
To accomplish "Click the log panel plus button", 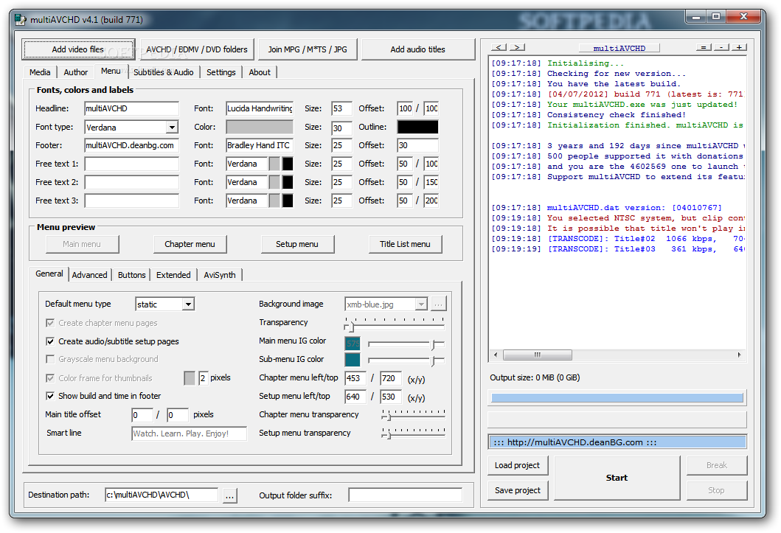I will pyautogui.click(x=740, y=47).
